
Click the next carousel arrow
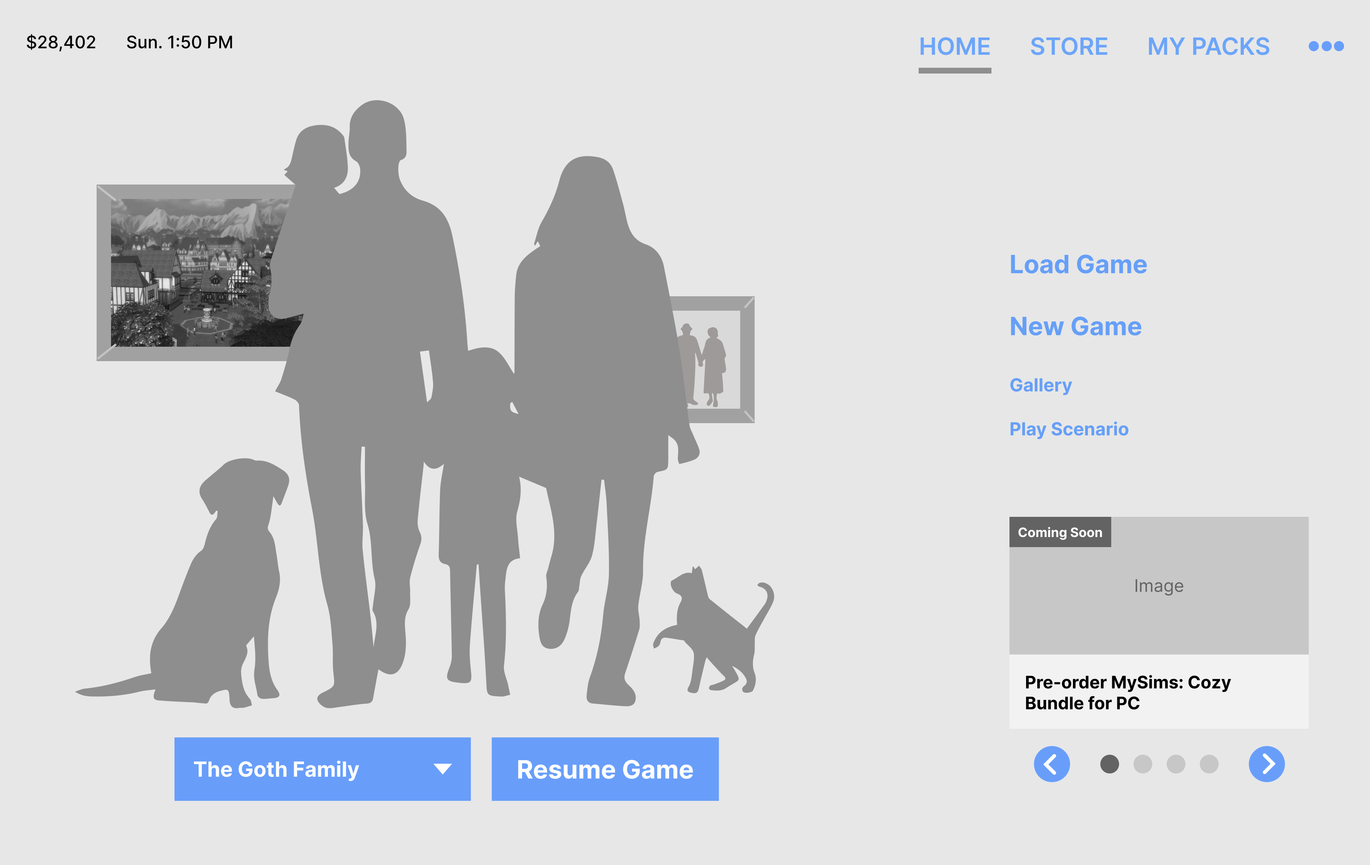pyautogui.click(x=1267, y=764)
